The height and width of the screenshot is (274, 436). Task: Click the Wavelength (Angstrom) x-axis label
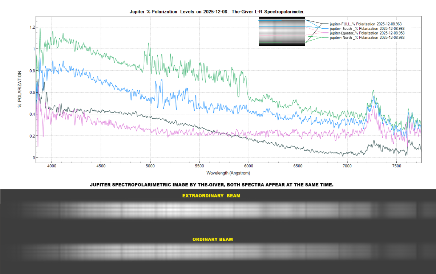[x=228, y=173]
